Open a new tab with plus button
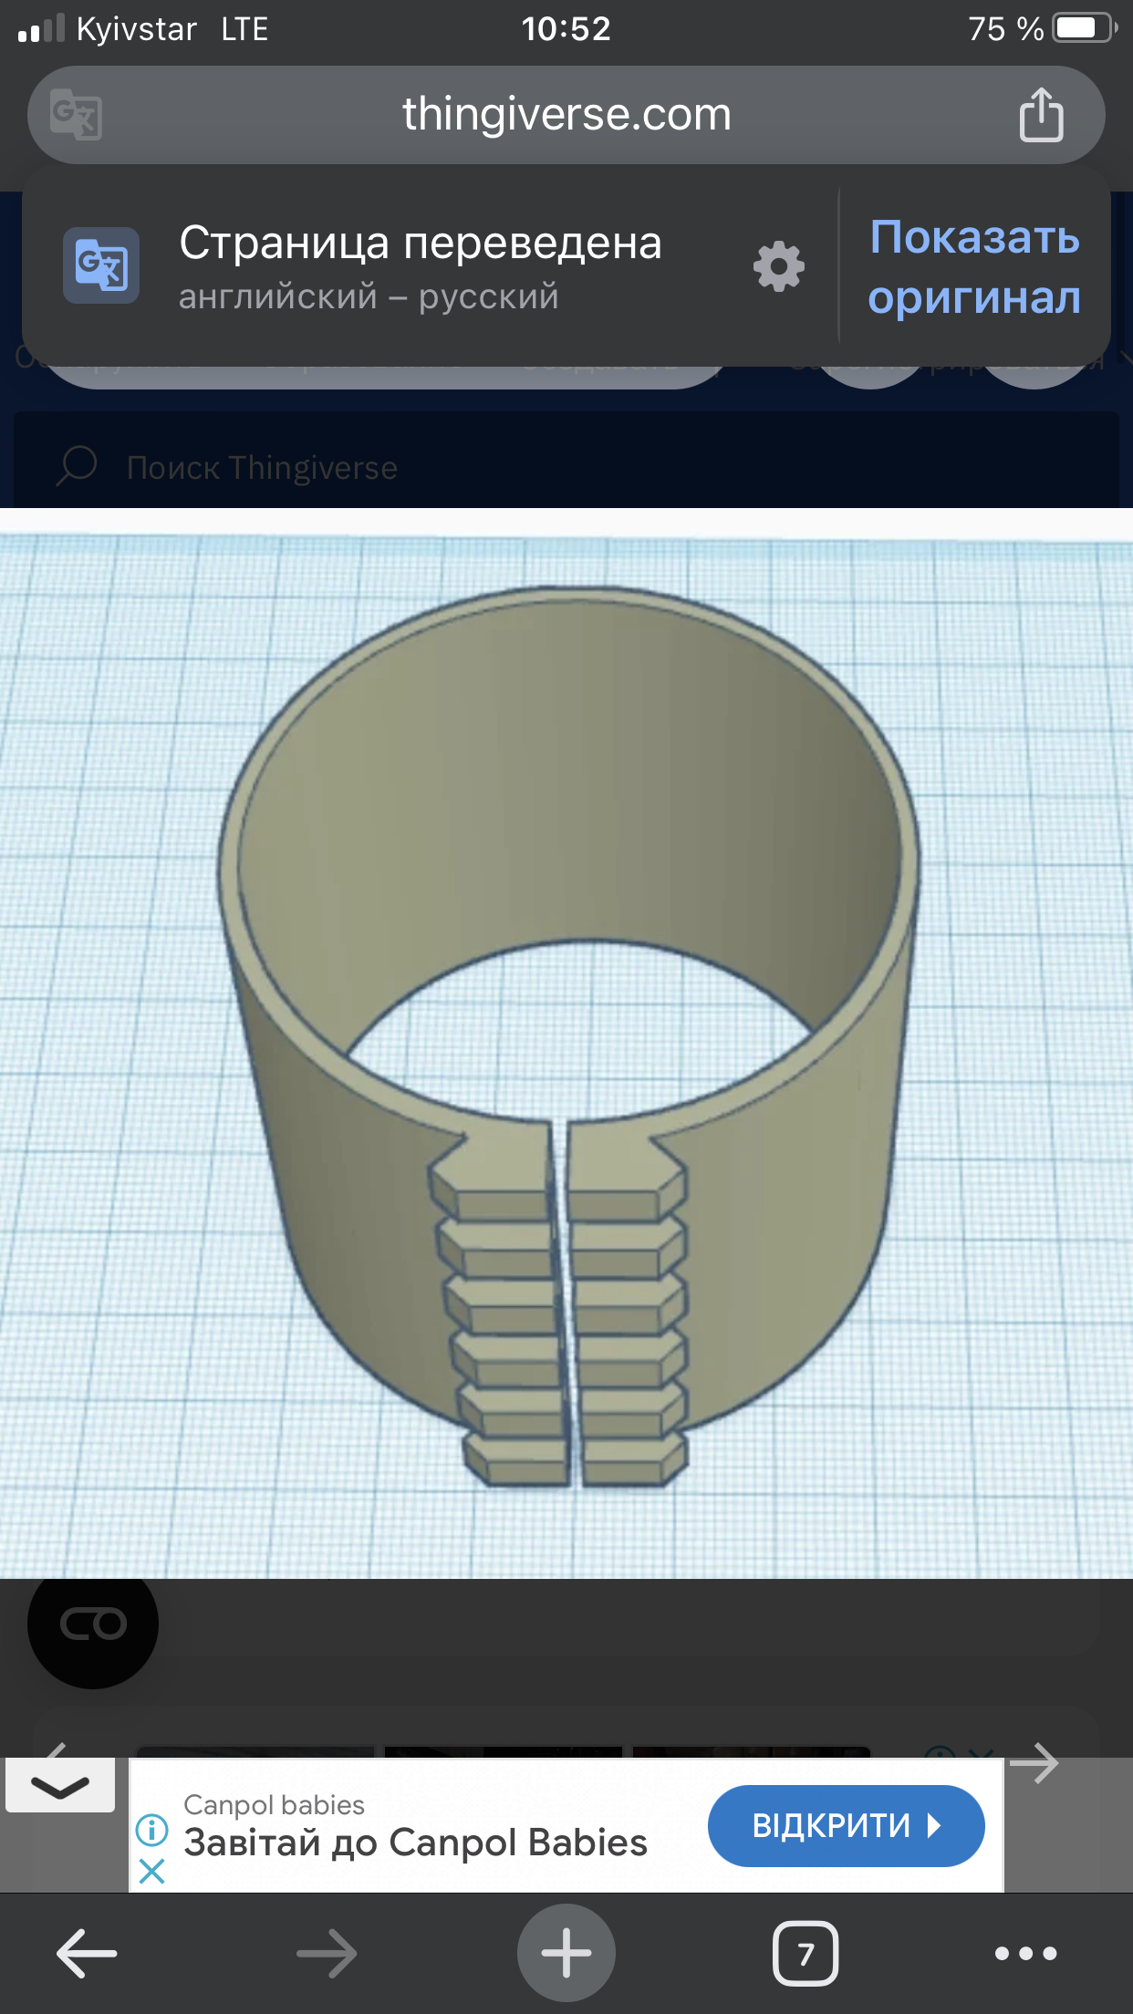Image resolution: width=1133 pixels, height=2014 pixels. click(x=566, y=1953)
